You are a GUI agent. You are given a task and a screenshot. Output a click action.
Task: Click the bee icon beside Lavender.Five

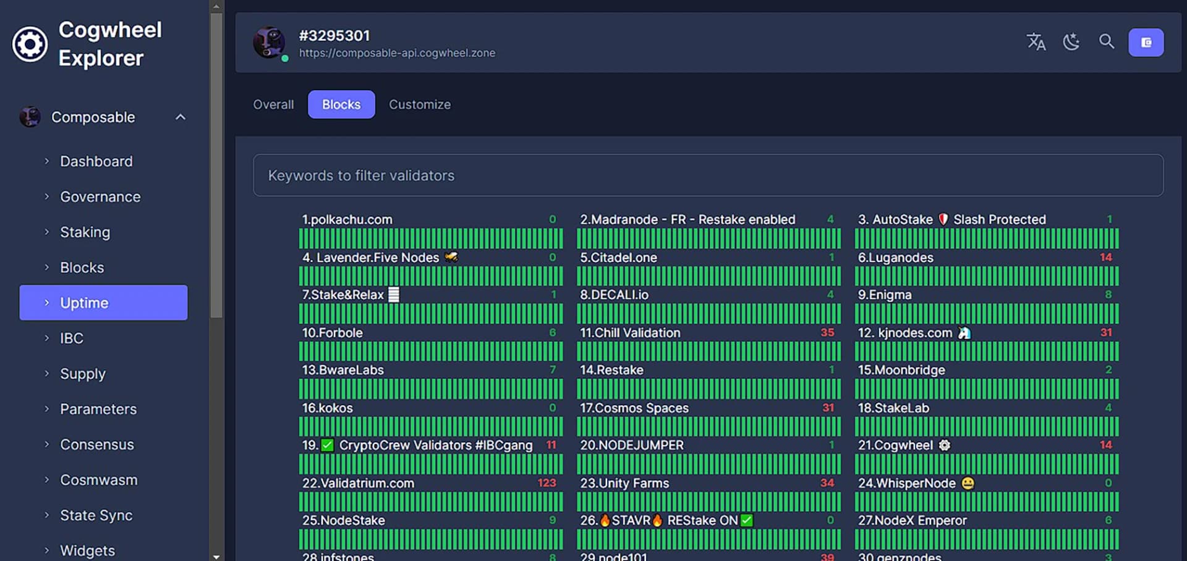(451, 257)
